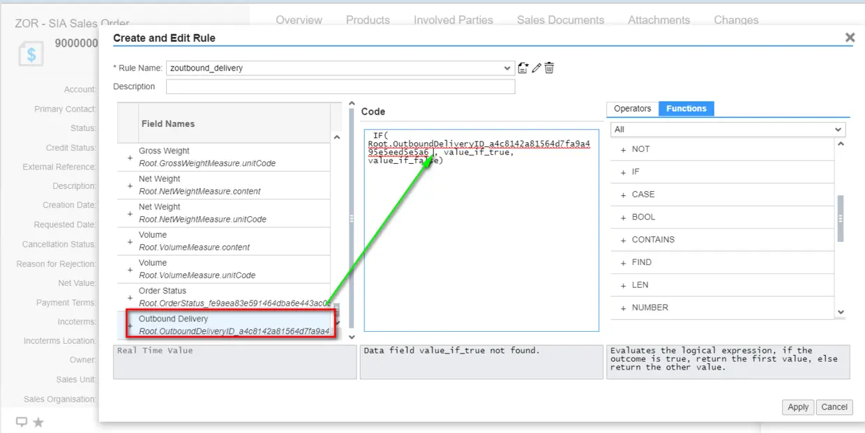This screenshot has height=433, width=865.
Task: Click the functions list scroll up arrow
Action: pyautogui.click(x=841, y=144)
